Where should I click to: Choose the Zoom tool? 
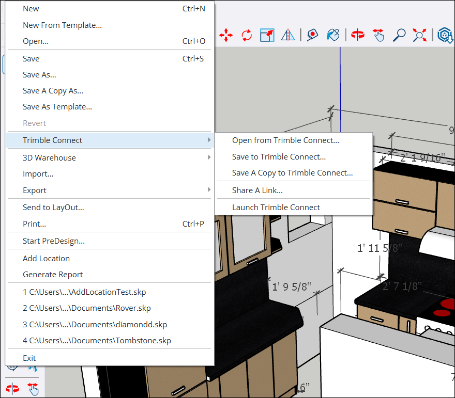(x=399, y=35)
